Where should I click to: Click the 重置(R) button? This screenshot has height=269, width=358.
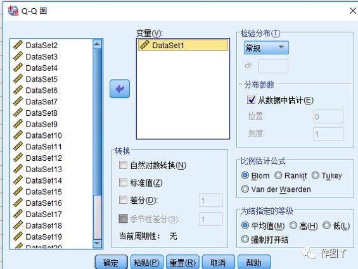[182, 263]
